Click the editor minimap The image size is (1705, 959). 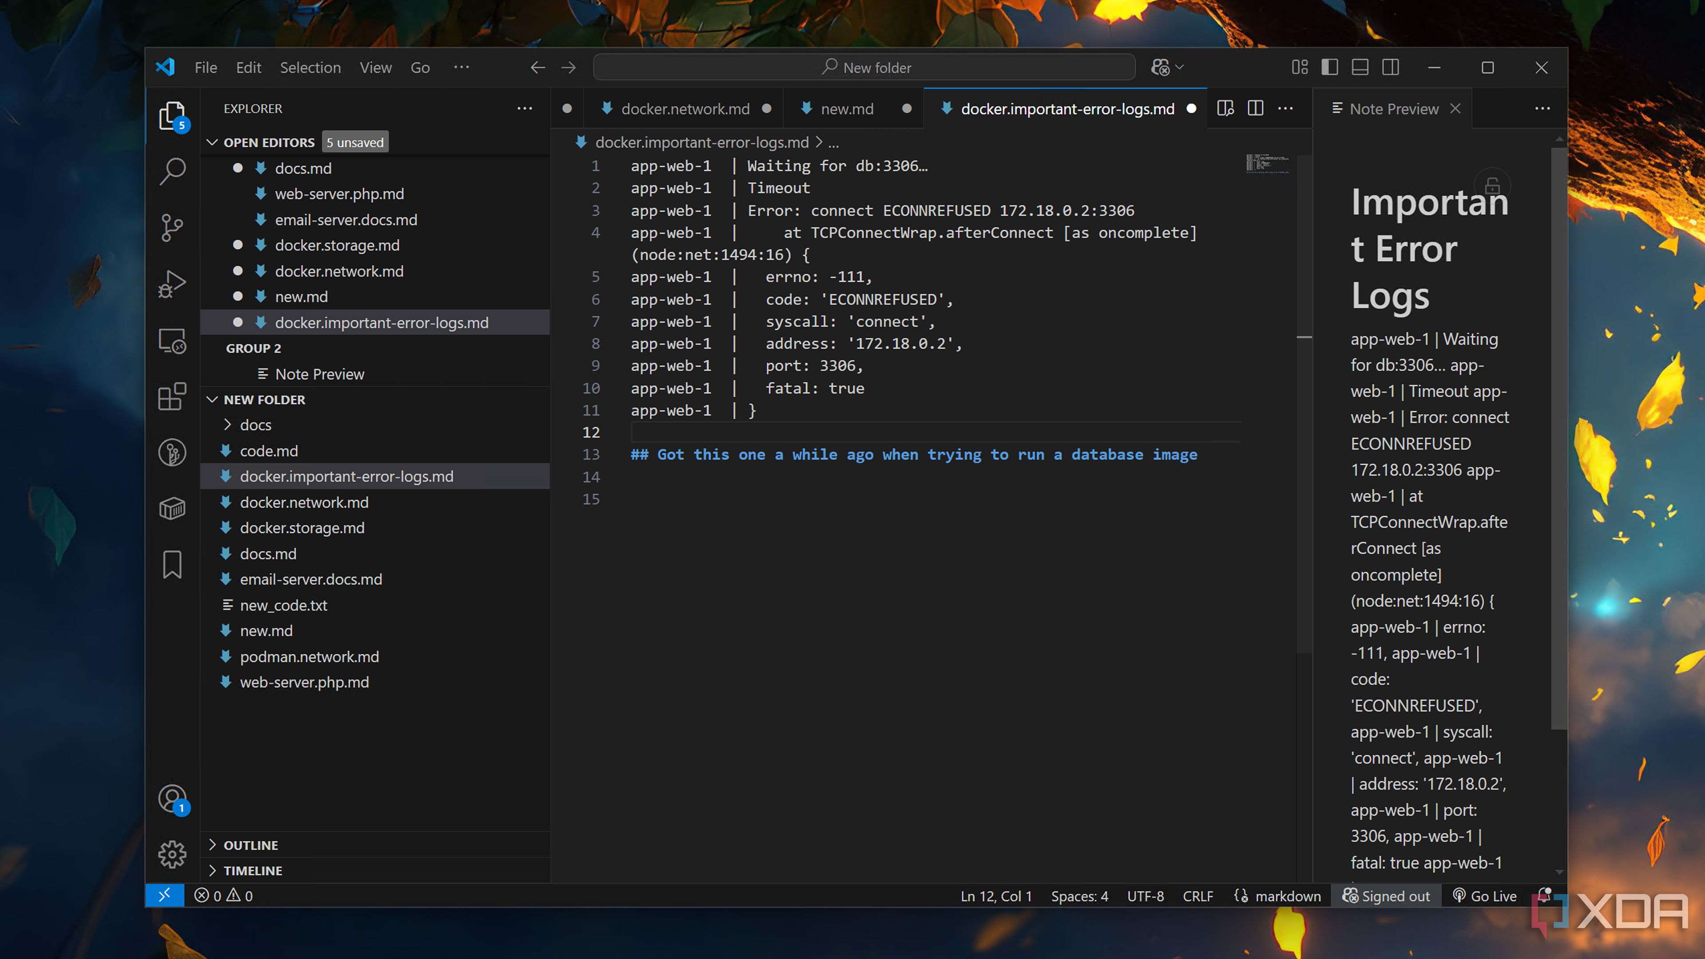1268,163
